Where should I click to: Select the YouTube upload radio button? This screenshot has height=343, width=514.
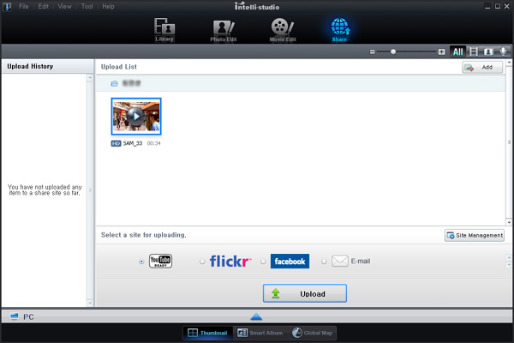pyautogui.click(x=141, y=262)
